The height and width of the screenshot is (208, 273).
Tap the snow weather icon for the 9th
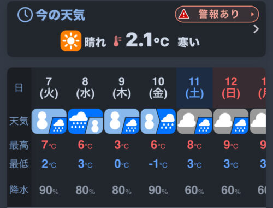pos(122,121)
